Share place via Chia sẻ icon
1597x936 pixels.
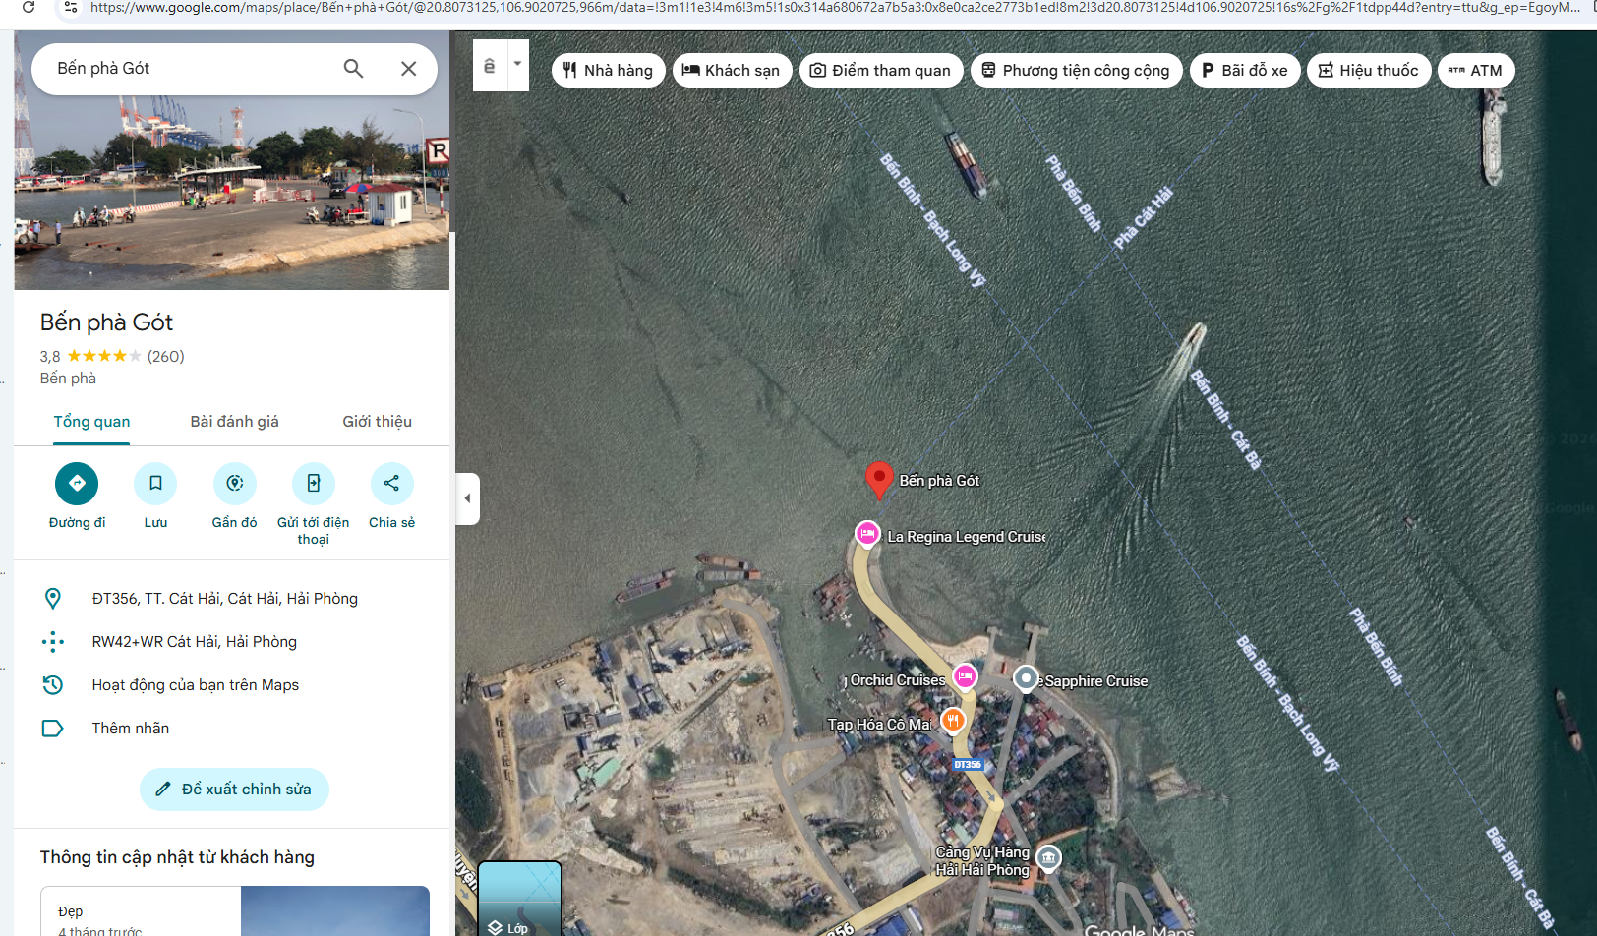click(391, 483)
